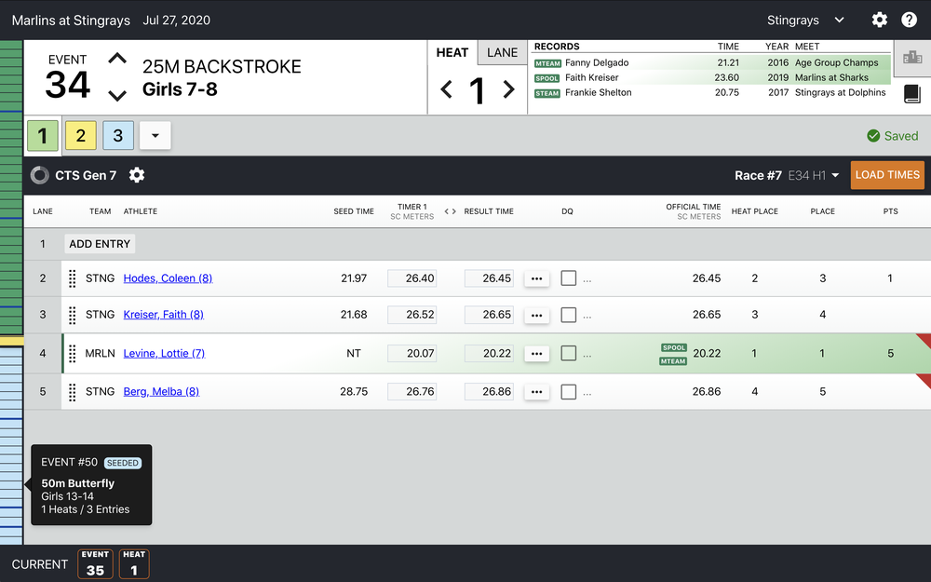Click the green Saved checkmark status
The height and width of the screenshot is (582, 931).
coord(893,136)
